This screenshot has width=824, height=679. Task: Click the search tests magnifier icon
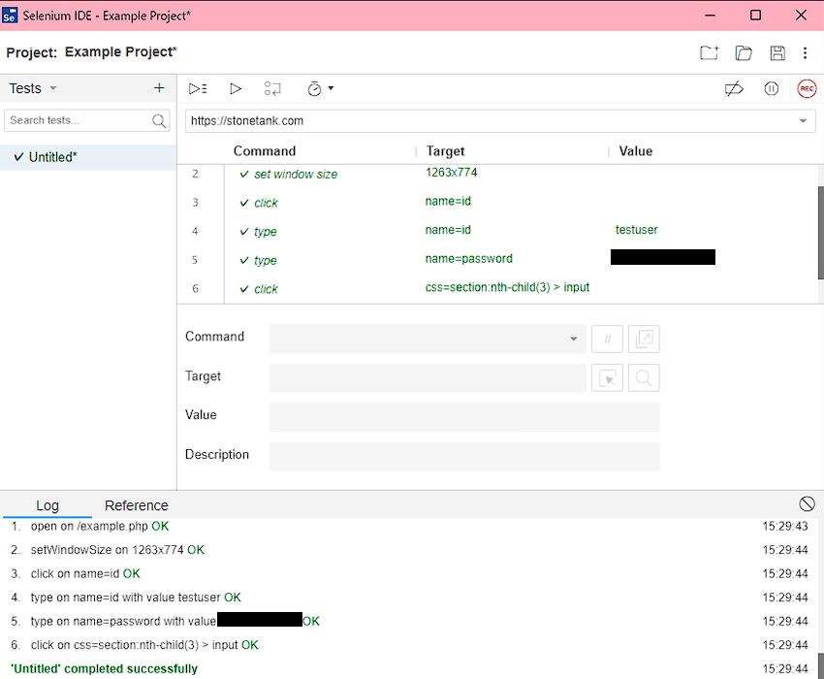[x=159, y=121]
